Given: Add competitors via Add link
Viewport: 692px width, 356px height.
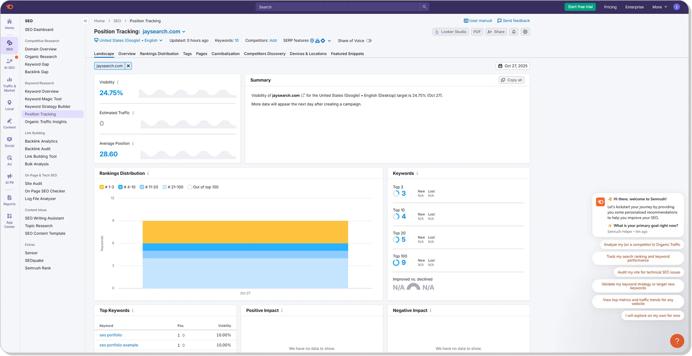Looking at the screenshot, I should tap(273, 41).
